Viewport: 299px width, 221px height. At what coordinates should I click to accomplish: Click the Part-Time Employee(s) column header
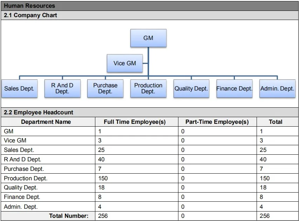[x=217, y=122]
